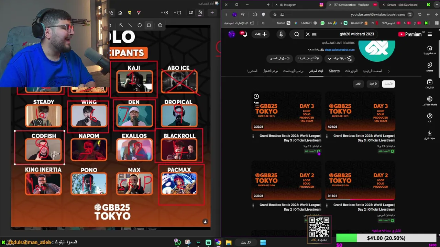
Task: Select the Popular sort chip
Action: click(x=373, y=84)
